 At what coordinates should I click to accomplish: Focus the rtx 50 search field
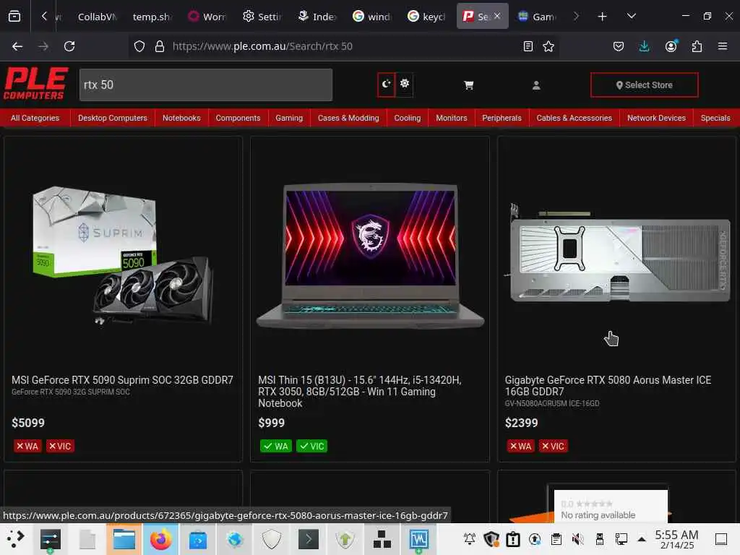[206, 85]
